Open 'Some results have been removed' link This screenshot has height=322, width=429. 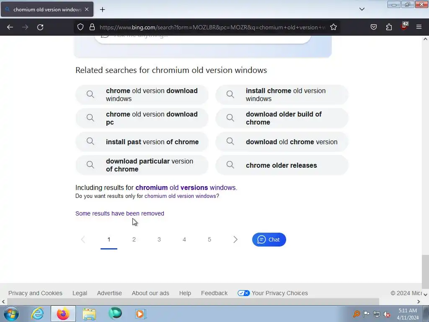click(119, 213)
